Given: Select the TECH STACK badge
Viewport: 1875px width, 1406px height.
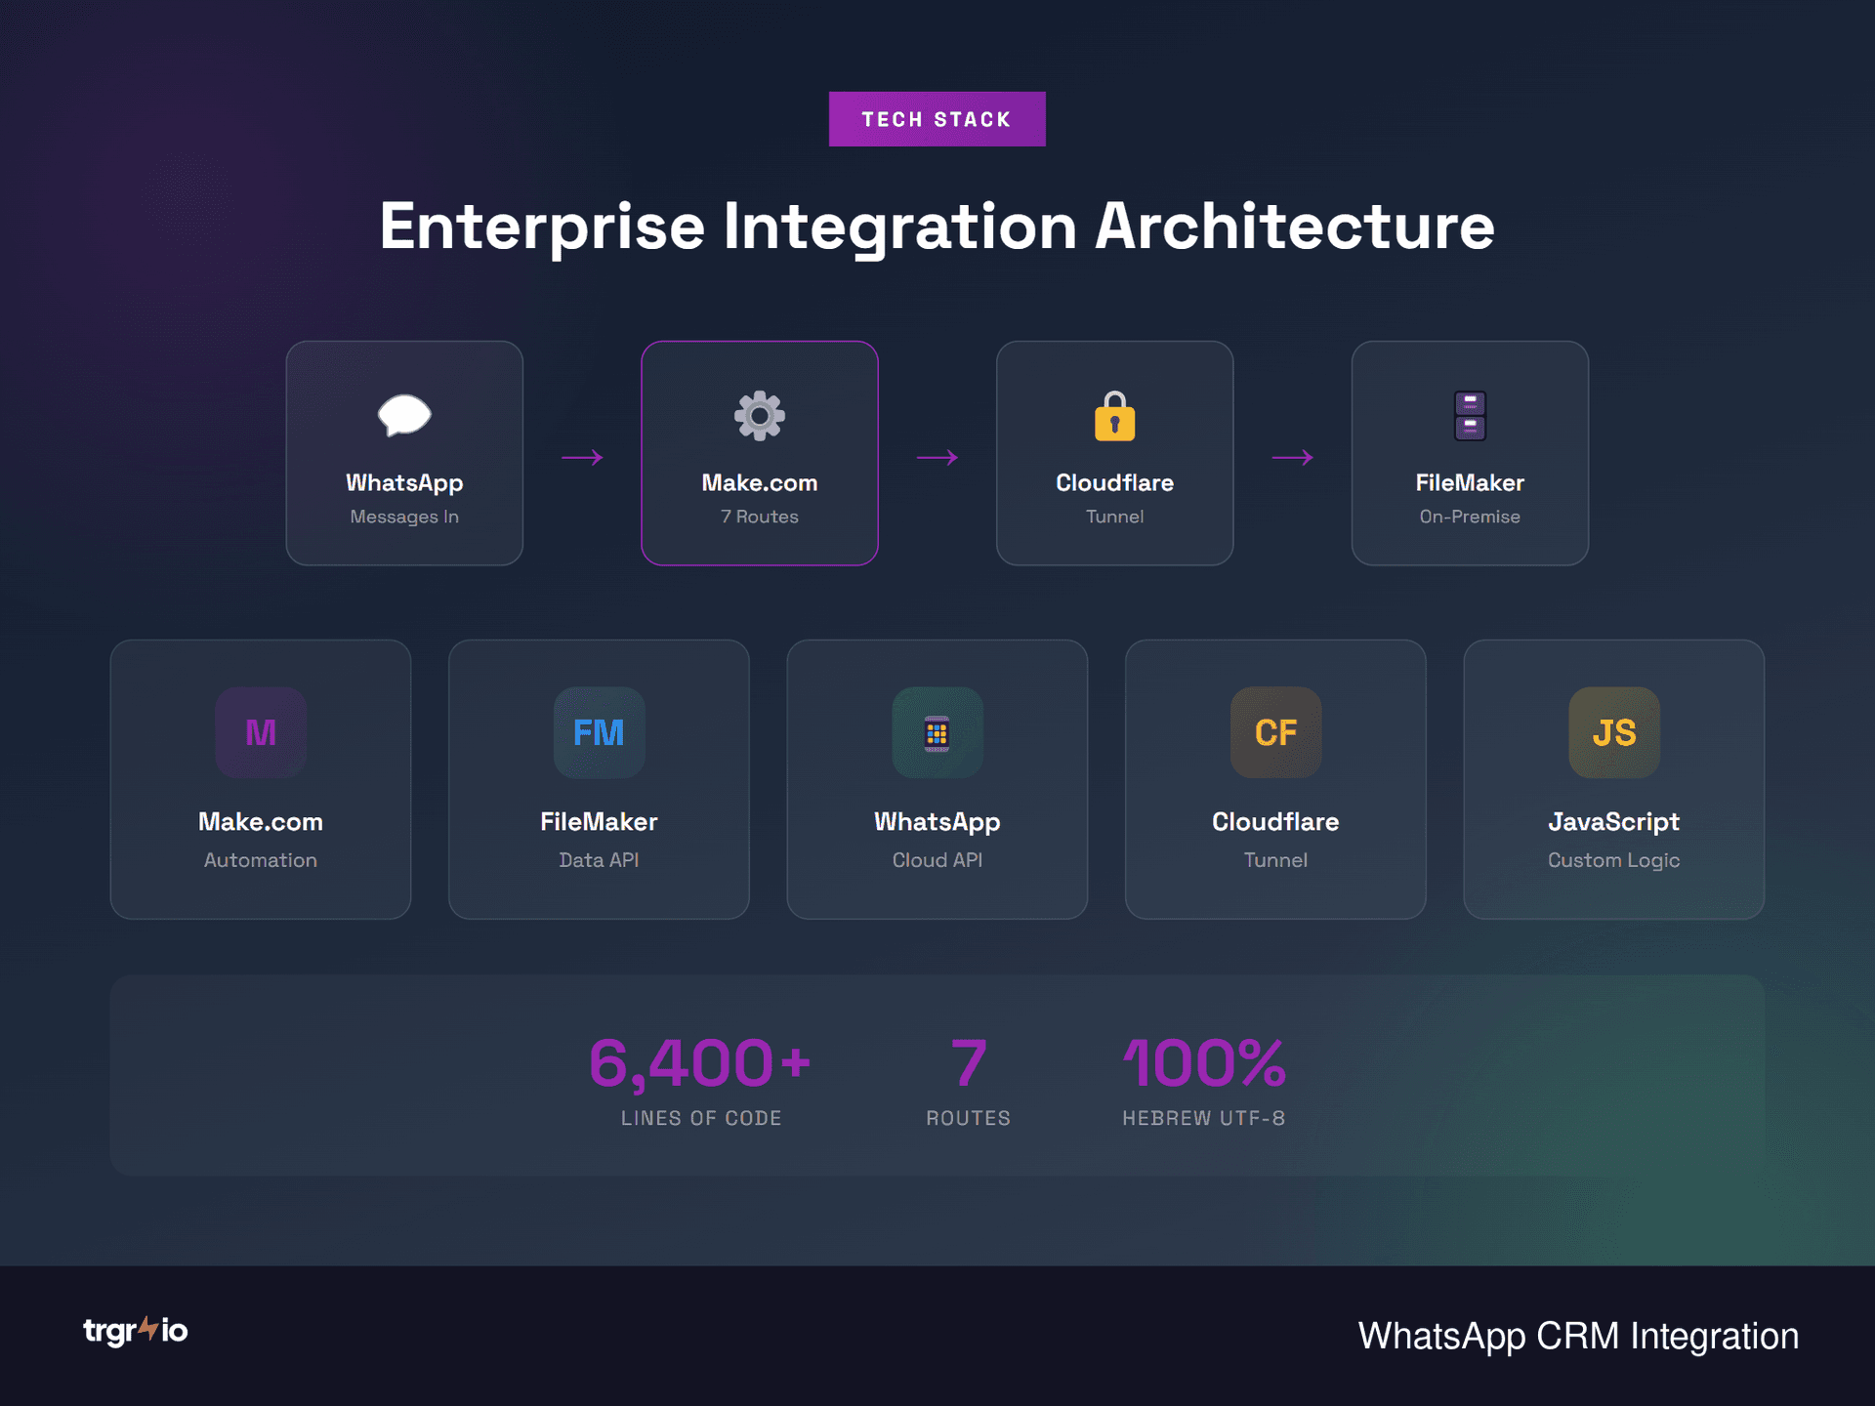Looking at the screenshot, I should coord(937,118).
